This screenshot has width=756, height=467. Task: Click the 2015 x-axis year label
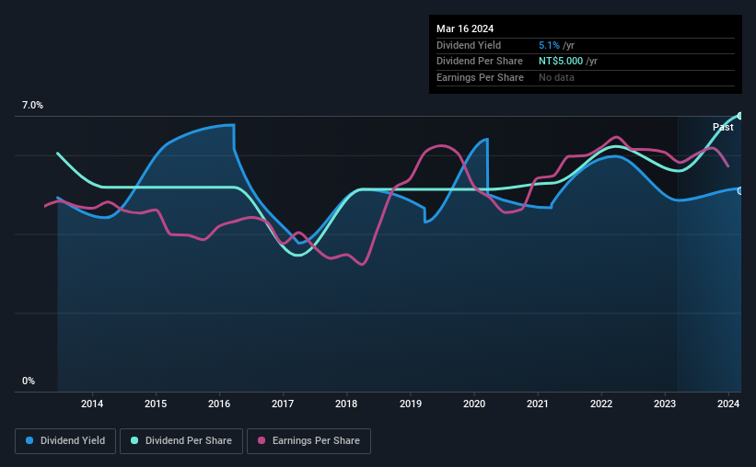tap(156, 404)
